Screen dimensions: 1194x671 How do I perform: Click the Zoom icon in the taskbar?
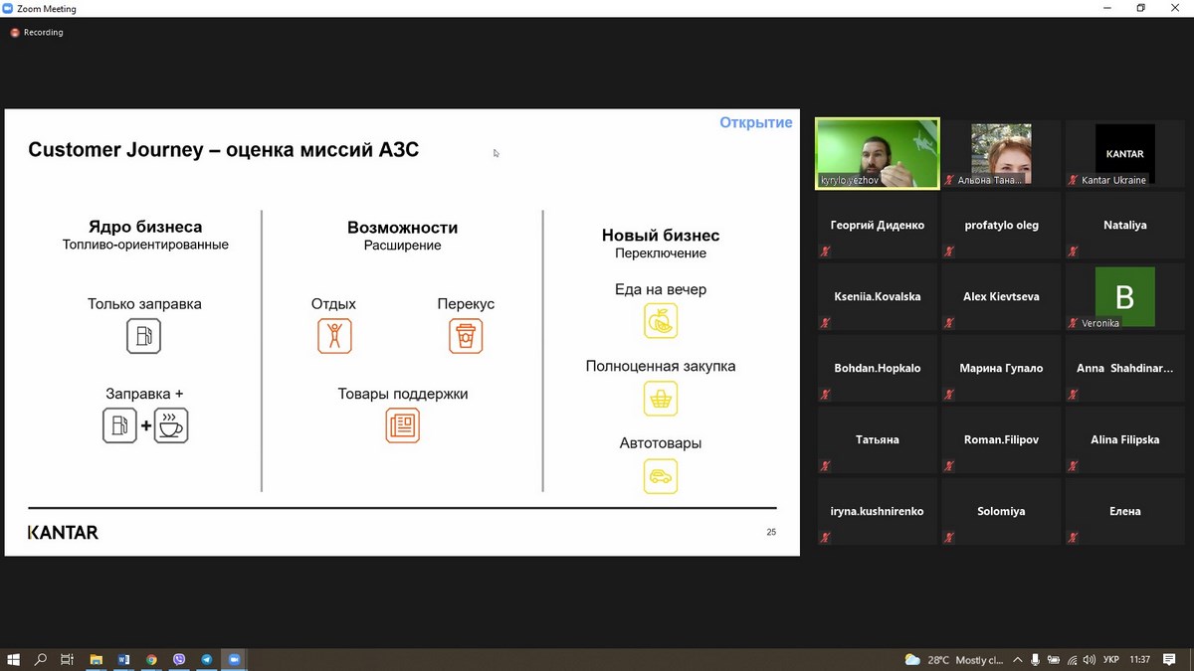click(x=235, y=659)
